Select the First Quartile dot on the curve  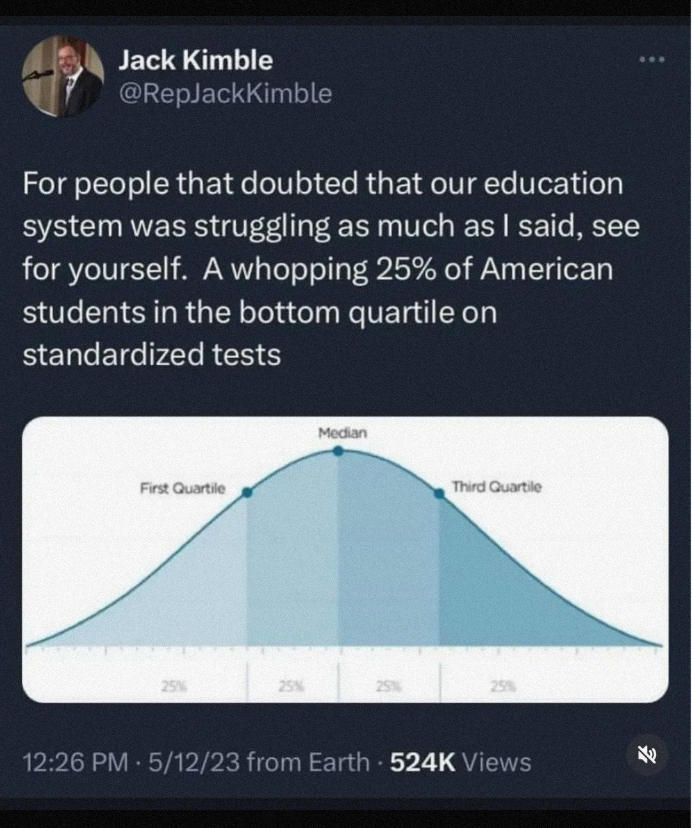pyautogui.click(x=247, y=492)
